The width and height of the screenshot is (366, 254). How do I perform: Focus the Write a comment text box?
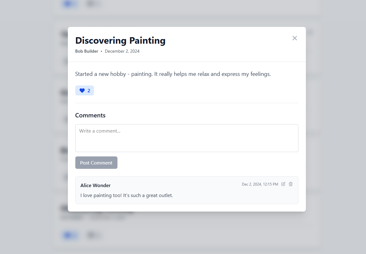[187, 138]
